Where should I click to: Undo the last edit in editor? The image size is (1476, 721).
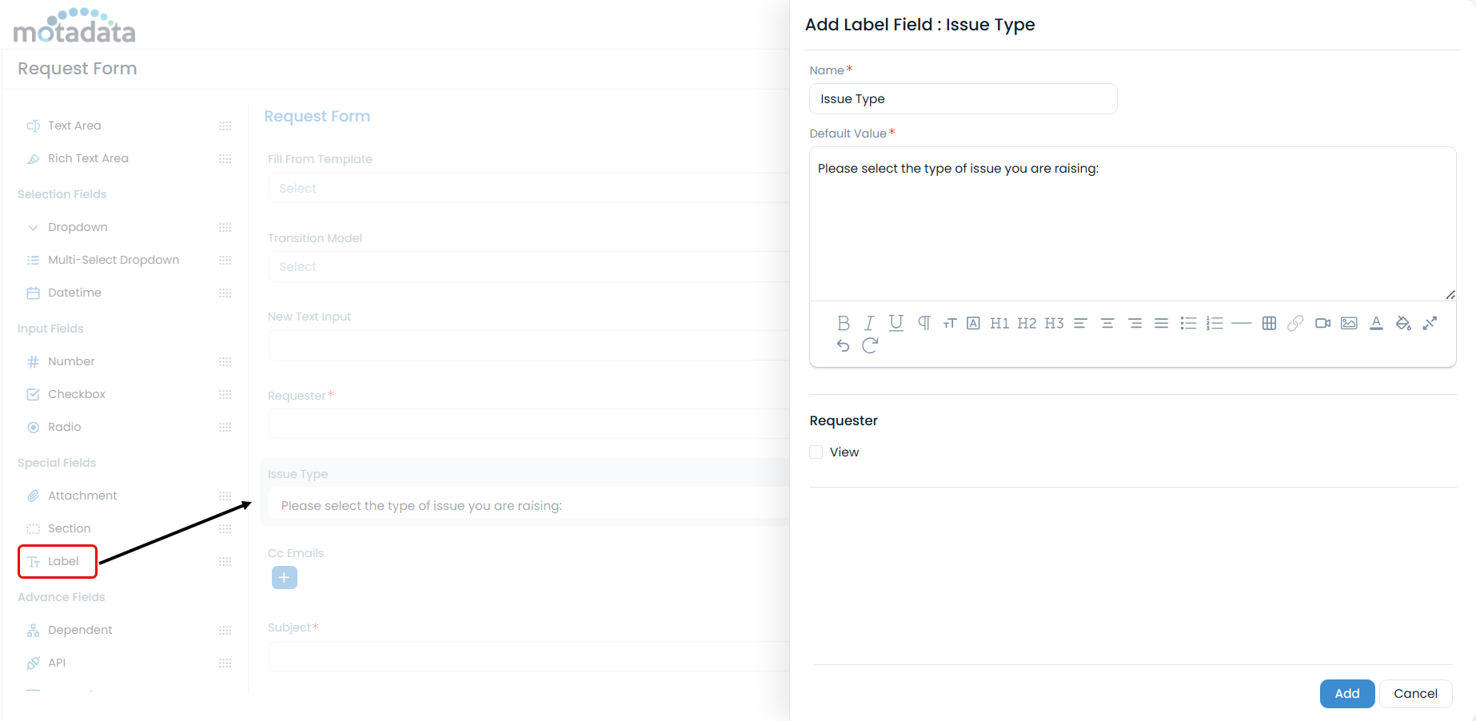click(843, 345)
